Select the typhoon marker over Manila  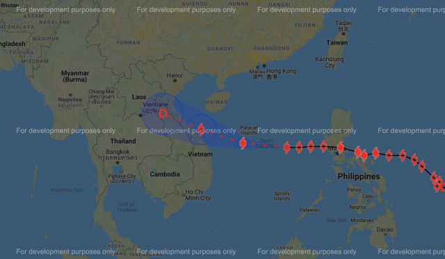point(341,148)
